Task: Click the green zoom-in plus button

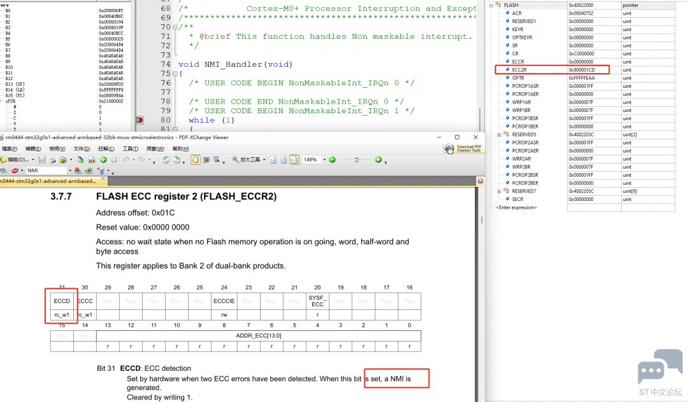Action: tap(378, 160)
